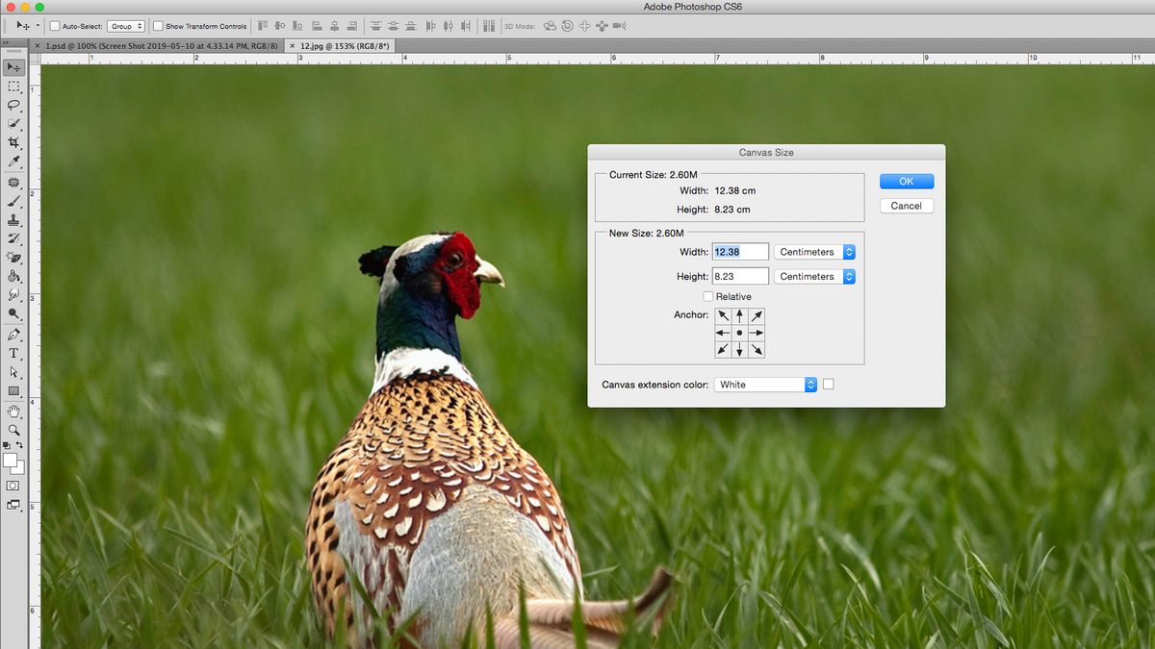Check Show Transform Controls
This screenshot has width=1155, height=649.
[157, 26]
